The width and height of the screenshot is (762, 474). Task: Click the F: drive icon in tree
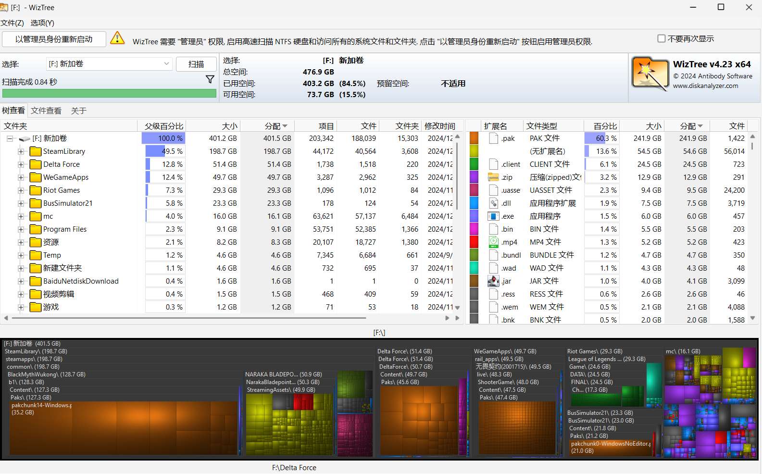(x=25, y=139)
